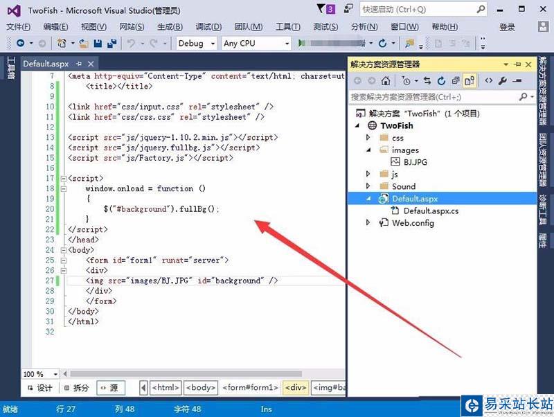This screenshot has width=554, height=417.
Task: Collapse the images folder node
Action: point(368,150)
